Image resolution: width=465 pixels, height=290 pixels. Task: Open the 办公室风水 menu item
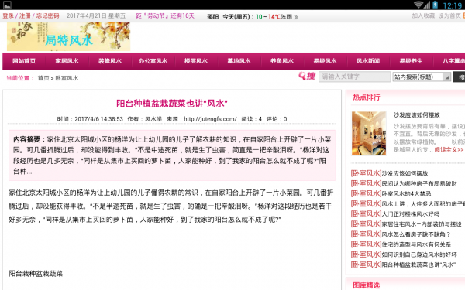153,61
